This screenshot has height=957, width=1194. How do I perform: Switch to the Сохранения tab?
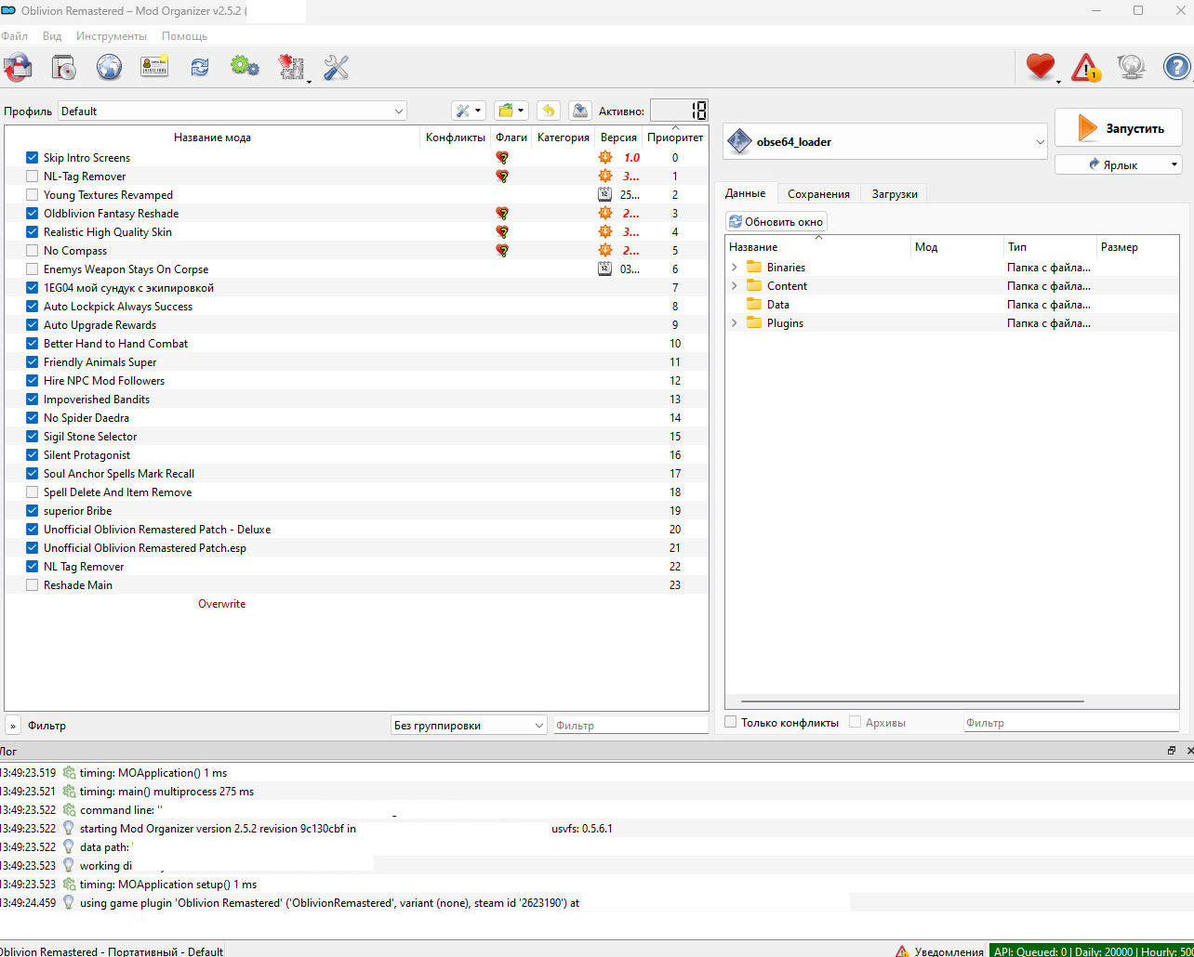pos(818,194)
